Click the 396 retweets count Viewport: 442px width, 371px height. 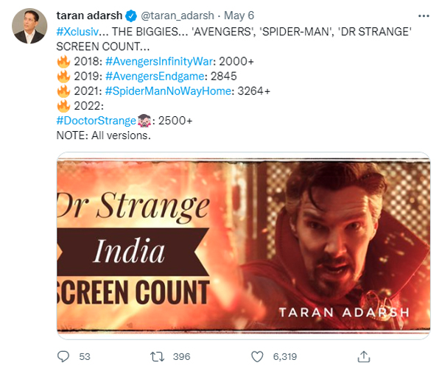tap(181, 356)
